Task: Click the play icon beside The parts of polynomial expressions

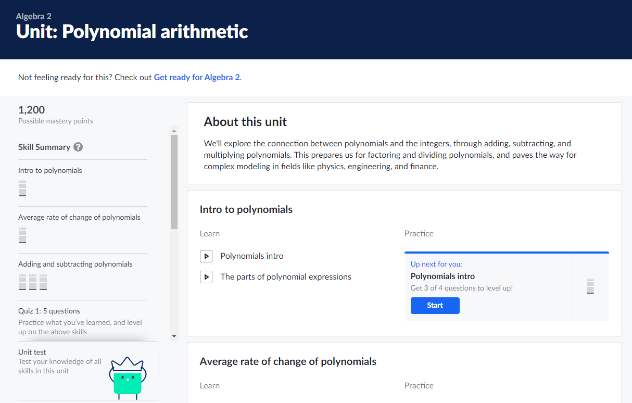Action: (x=206, y=277)
